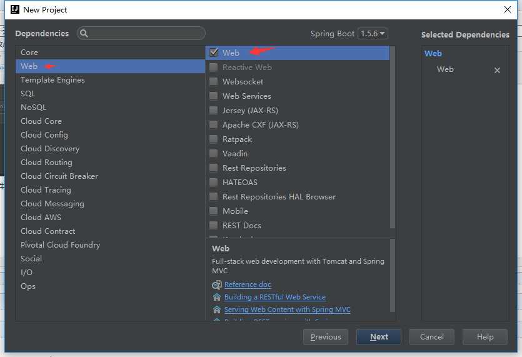
Task: Click the dependency list vertical scrollbar
Action: pyautogui.click(x=392, y=137)
